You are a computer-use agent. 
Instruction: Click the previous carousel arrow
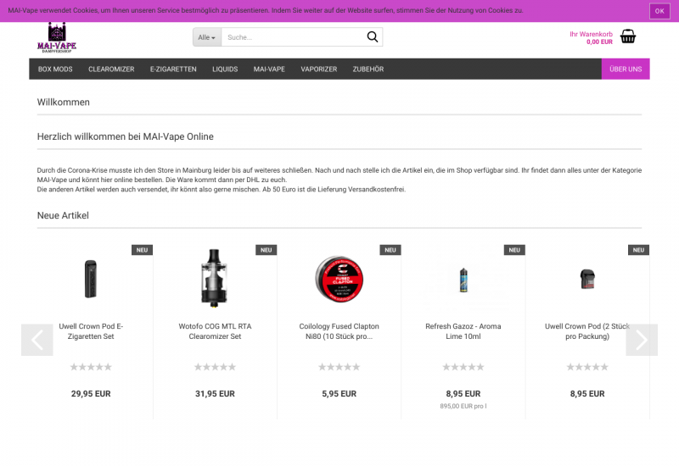37,340
